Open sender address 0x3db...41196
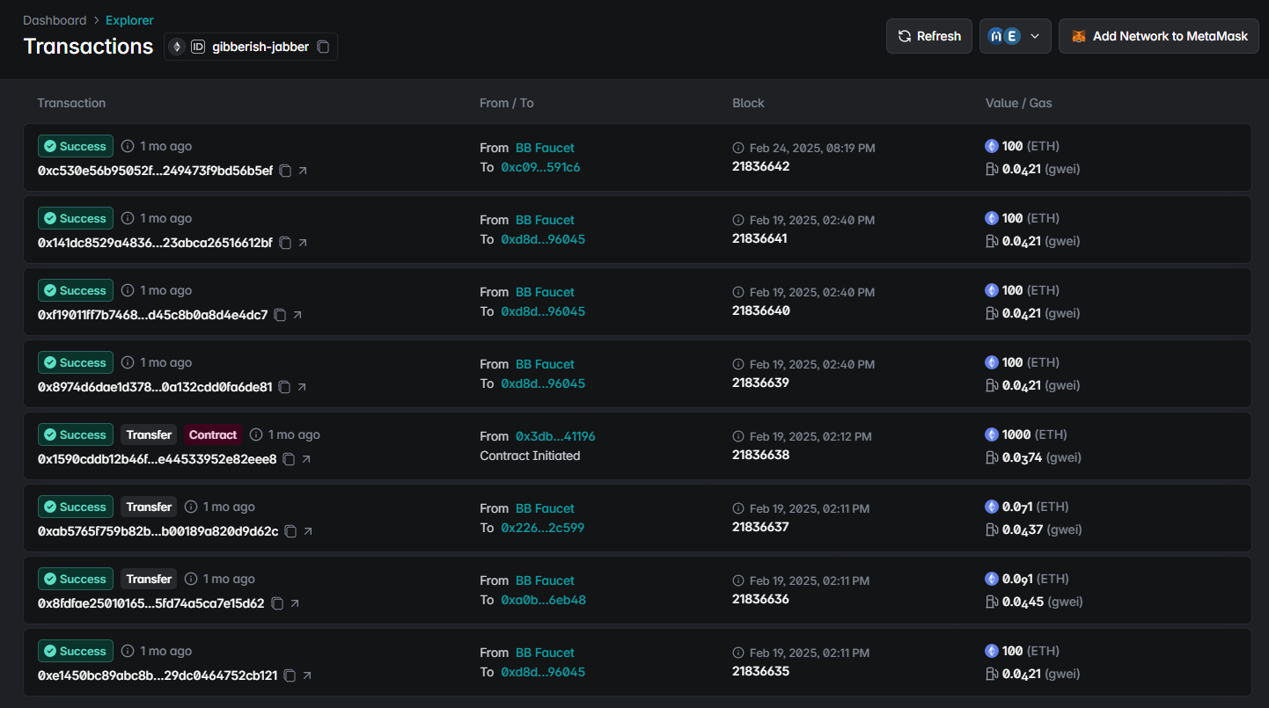 click(x=555, y=436)
